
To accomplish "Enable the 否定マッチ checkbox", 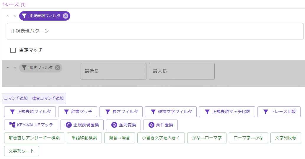I will pos(13,50).
